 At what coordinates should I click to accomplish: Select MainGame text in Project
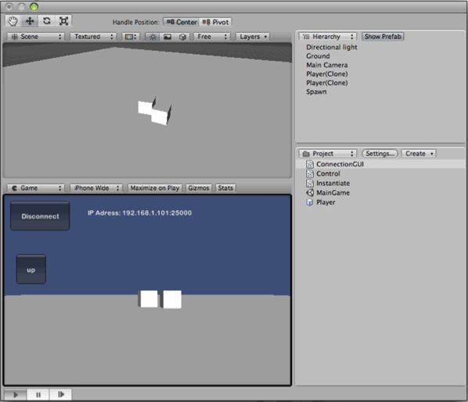[x=333, y=193]
